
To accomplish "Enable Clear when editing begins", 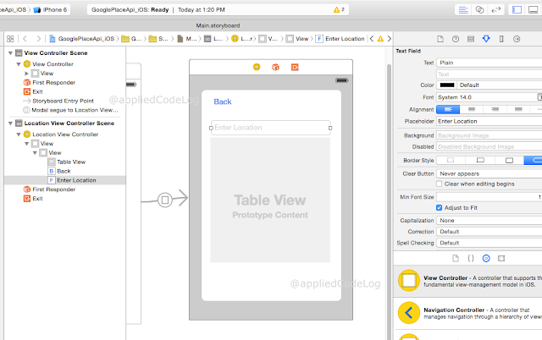I will 439,184.
